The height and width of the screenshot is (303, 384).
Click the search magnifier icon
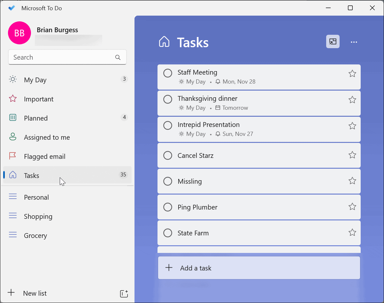[118, 57]
